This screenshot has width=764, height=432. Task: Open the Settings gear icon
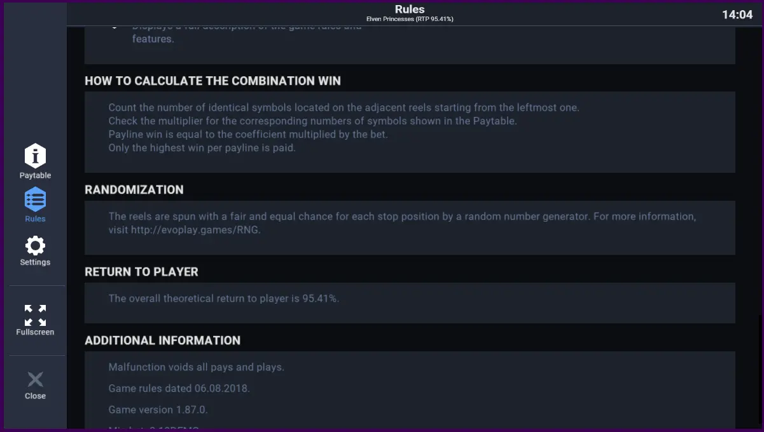coord(35,246)
